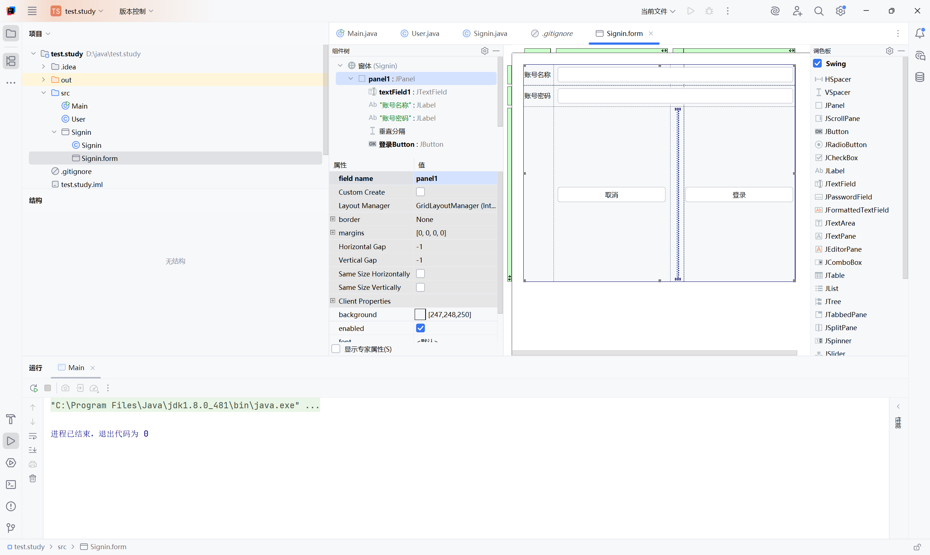Open the Problems tool window
930x555 pixels.
(x=11, y=506)
